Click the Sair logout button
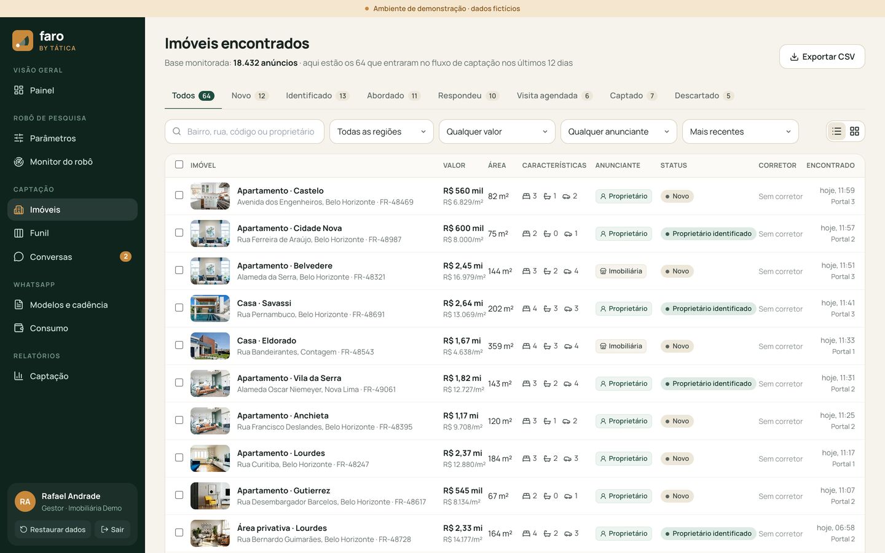Image resolution: width=885 pixels, height=553 pixels. point(112,530)
